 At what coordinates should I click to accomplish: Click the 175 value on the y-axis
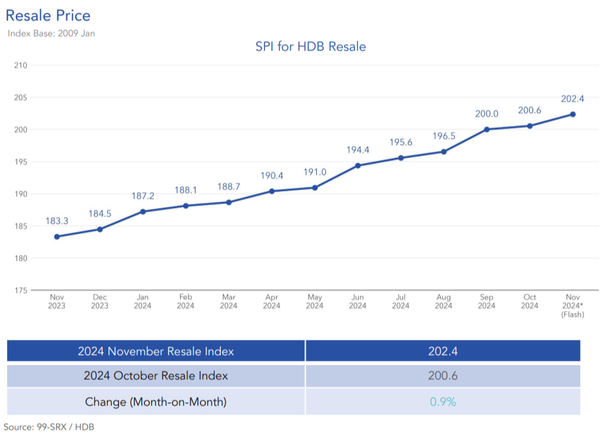(20, 289)
